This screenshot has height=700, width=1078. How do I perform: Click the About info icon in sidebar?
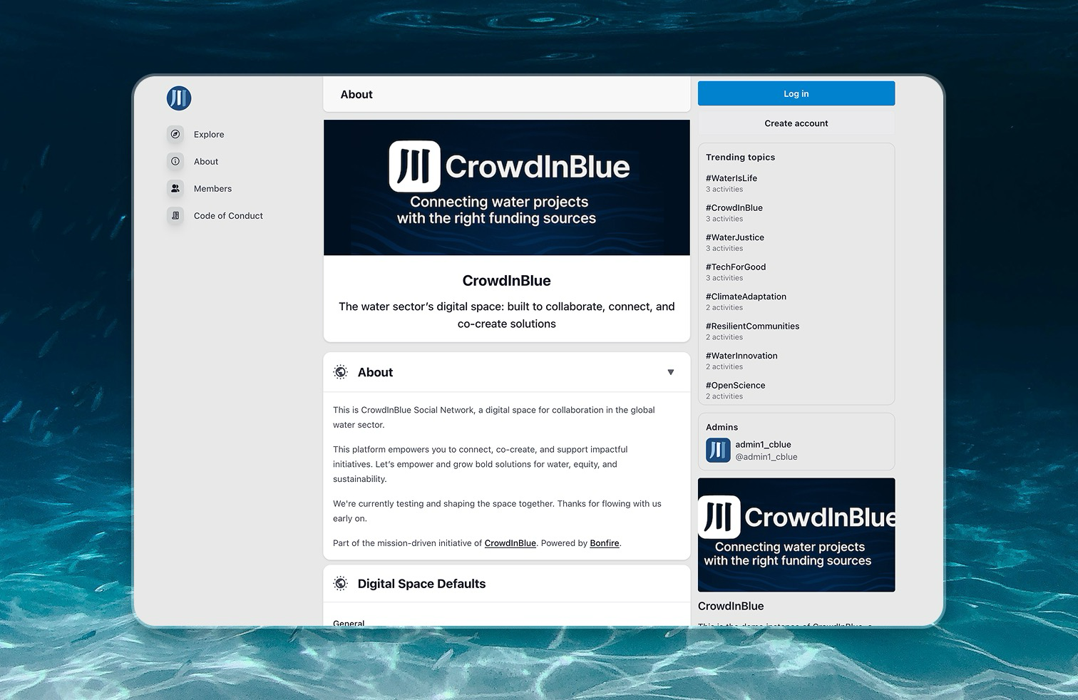pos(175,161)
